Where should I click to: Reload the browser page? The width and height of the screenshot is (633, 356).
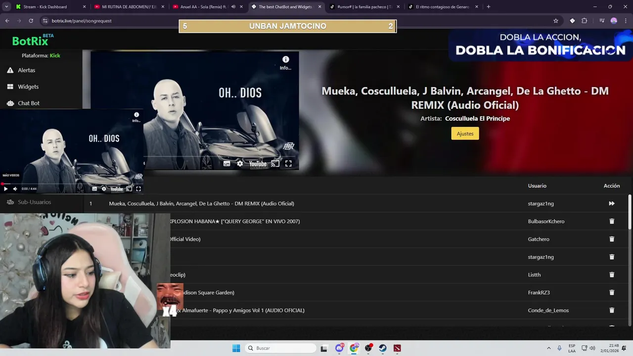click(31, 21)
